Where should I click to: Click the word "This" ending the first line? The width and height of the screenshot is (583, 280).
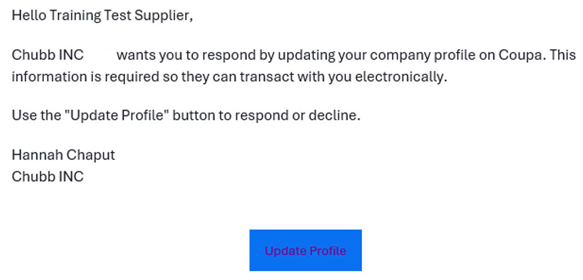point(563,55)
